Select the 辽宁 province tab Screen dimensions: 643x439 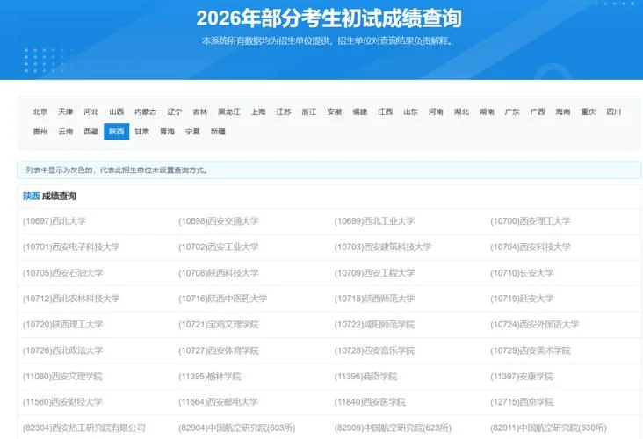tap(175, 112)
